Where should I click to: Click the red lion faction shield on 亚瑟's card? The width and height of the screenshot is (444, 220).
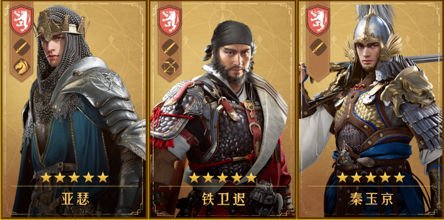[21, 20]
